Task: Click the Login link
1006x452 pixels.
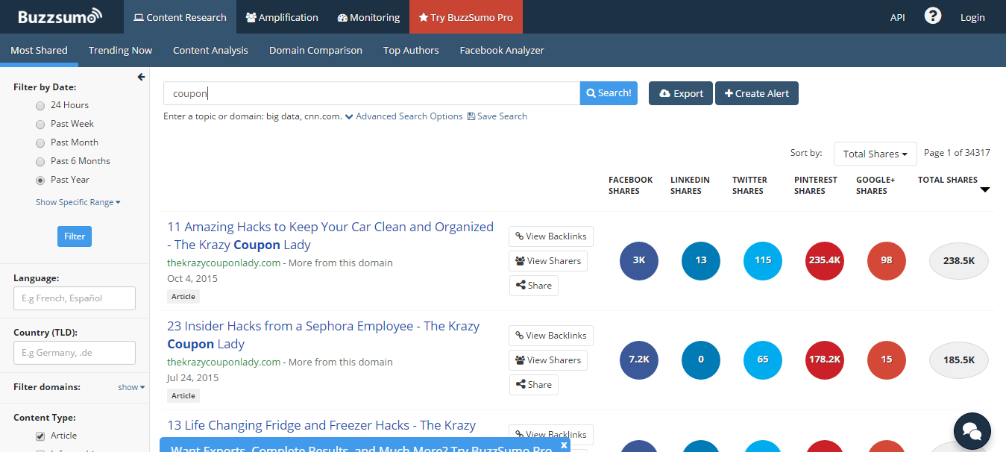Action: pos(972,17)
